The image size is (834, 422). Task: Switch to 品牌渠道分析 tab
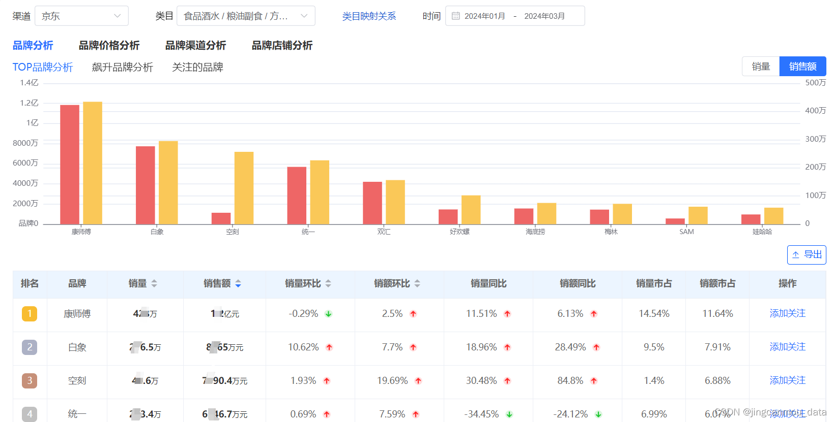(195, 45)
